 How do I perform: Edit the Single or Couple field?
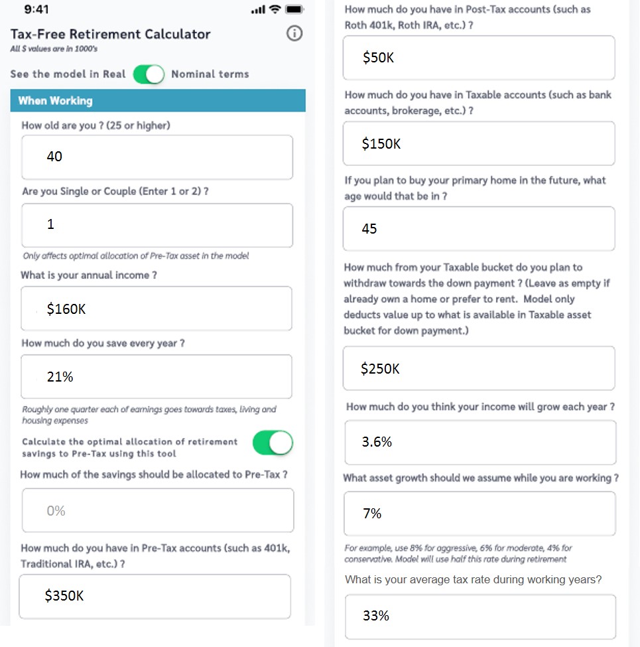157,226
